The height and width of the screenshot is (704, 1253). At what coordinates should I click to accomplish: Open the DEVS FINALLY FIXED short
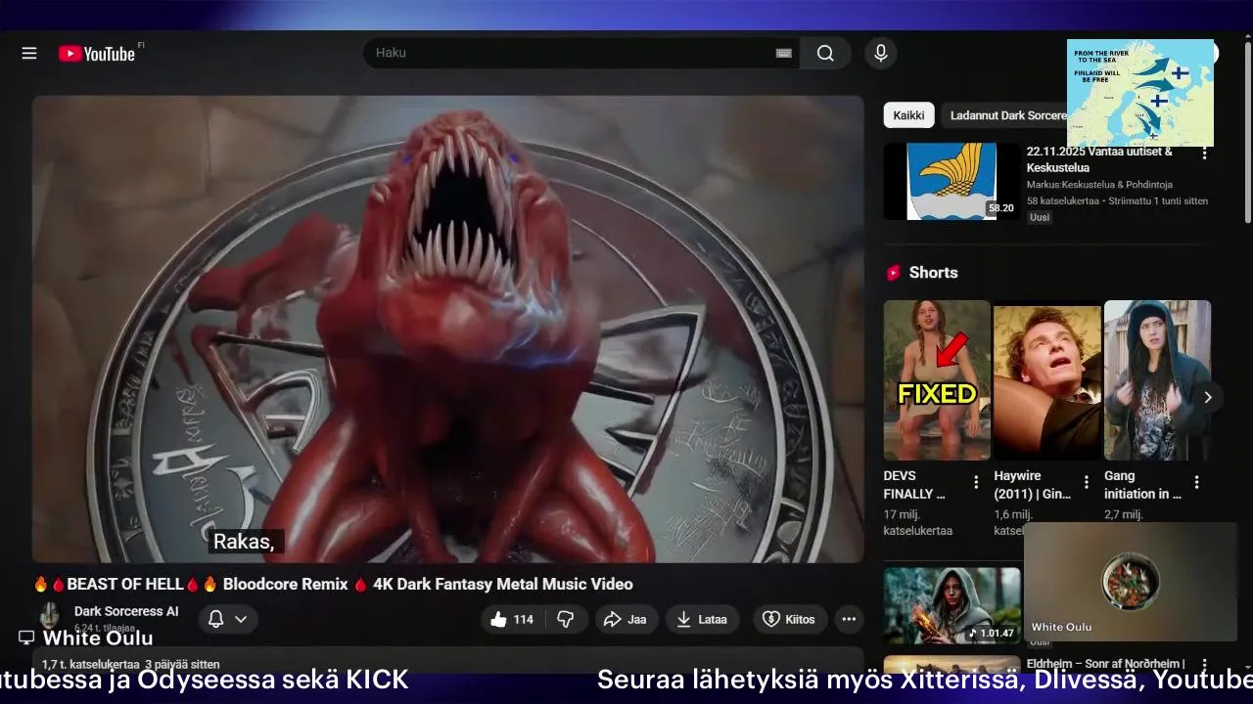pyautogui.click(x=937, y=380)
